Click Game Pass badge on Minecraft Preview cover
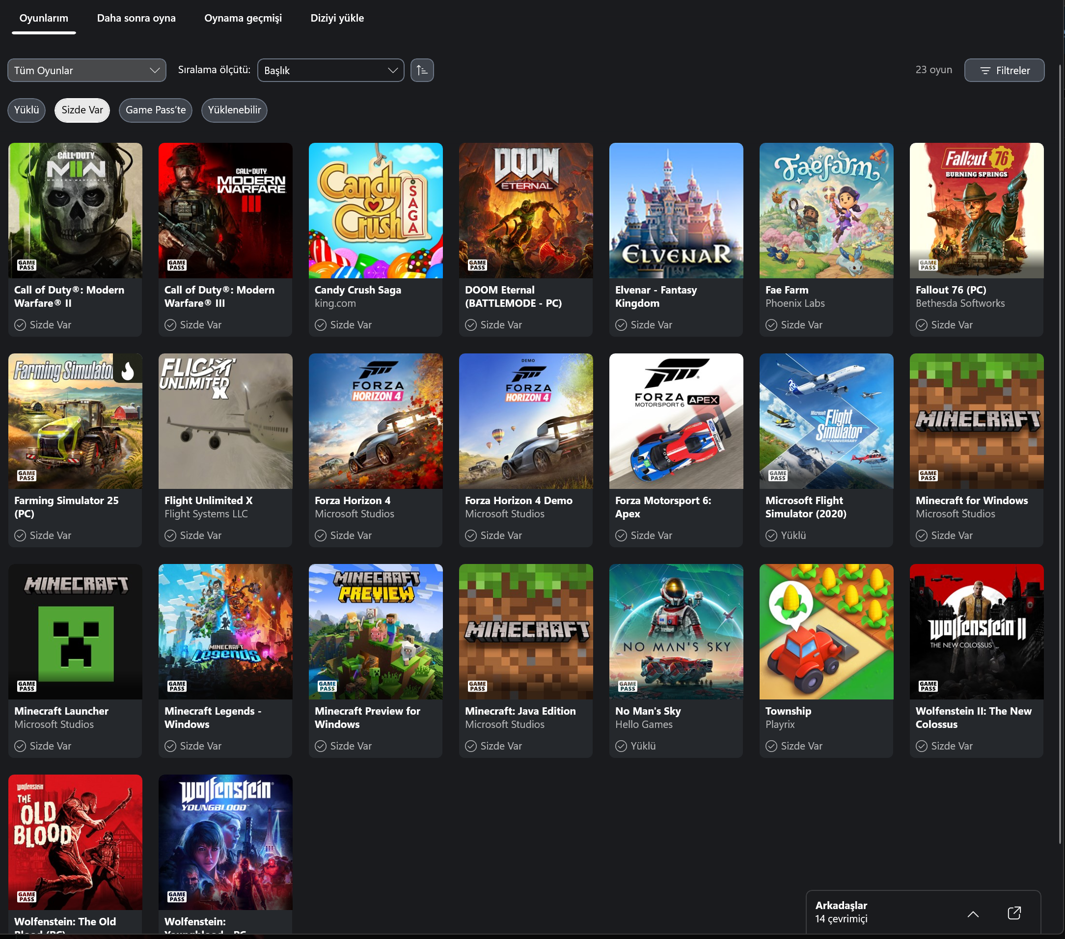1065x939 pixels. [x=327, y=686]
